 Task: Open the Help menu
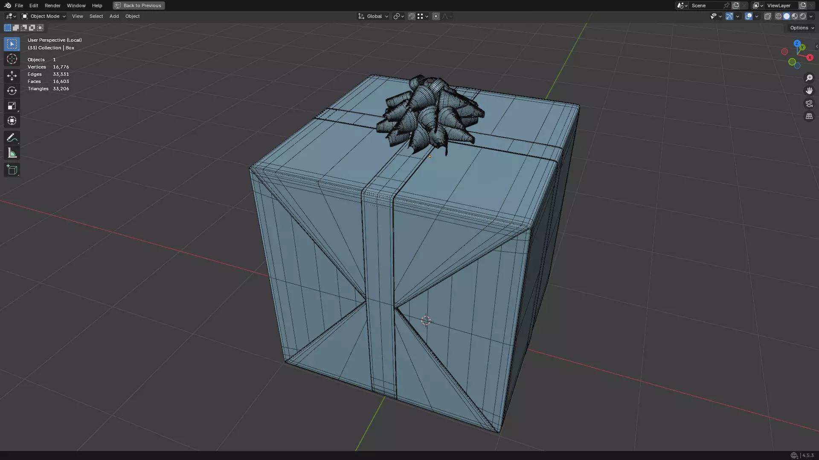pos(97,6)
